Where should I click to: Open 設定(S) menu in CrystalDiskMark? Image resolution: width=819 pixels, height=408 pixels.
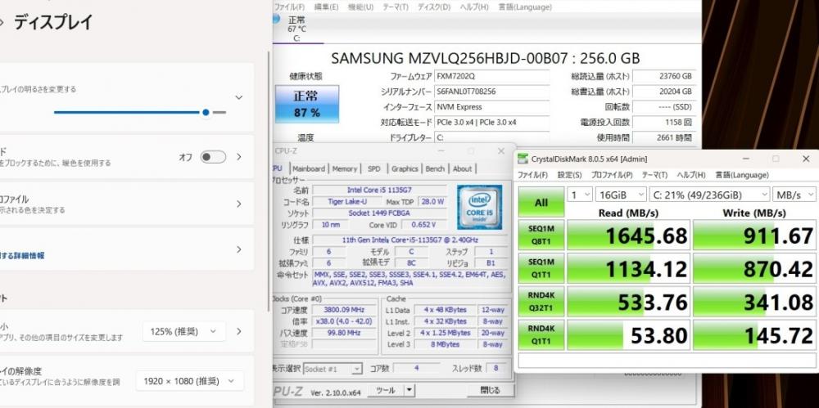point(569,175)
